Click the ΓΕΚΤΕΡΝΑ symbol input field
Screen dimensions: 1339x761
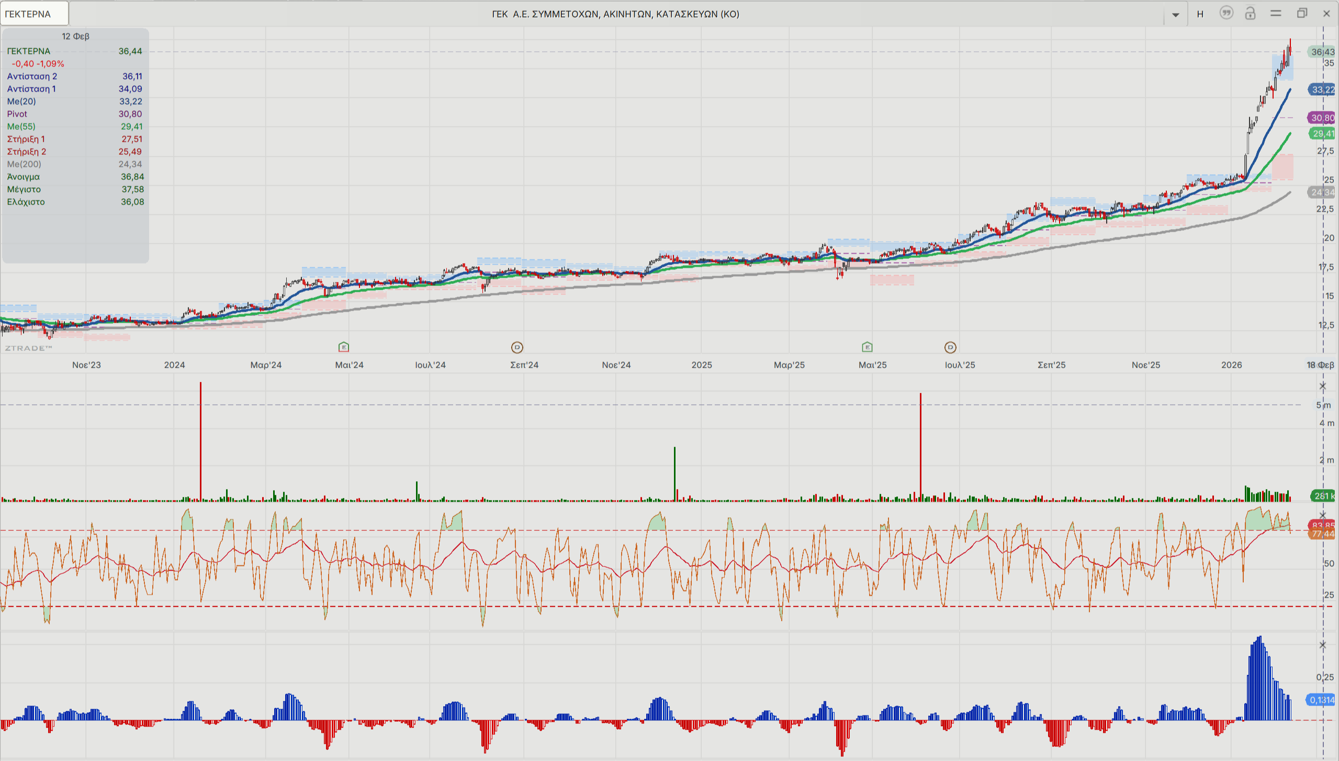pos(35,14)
